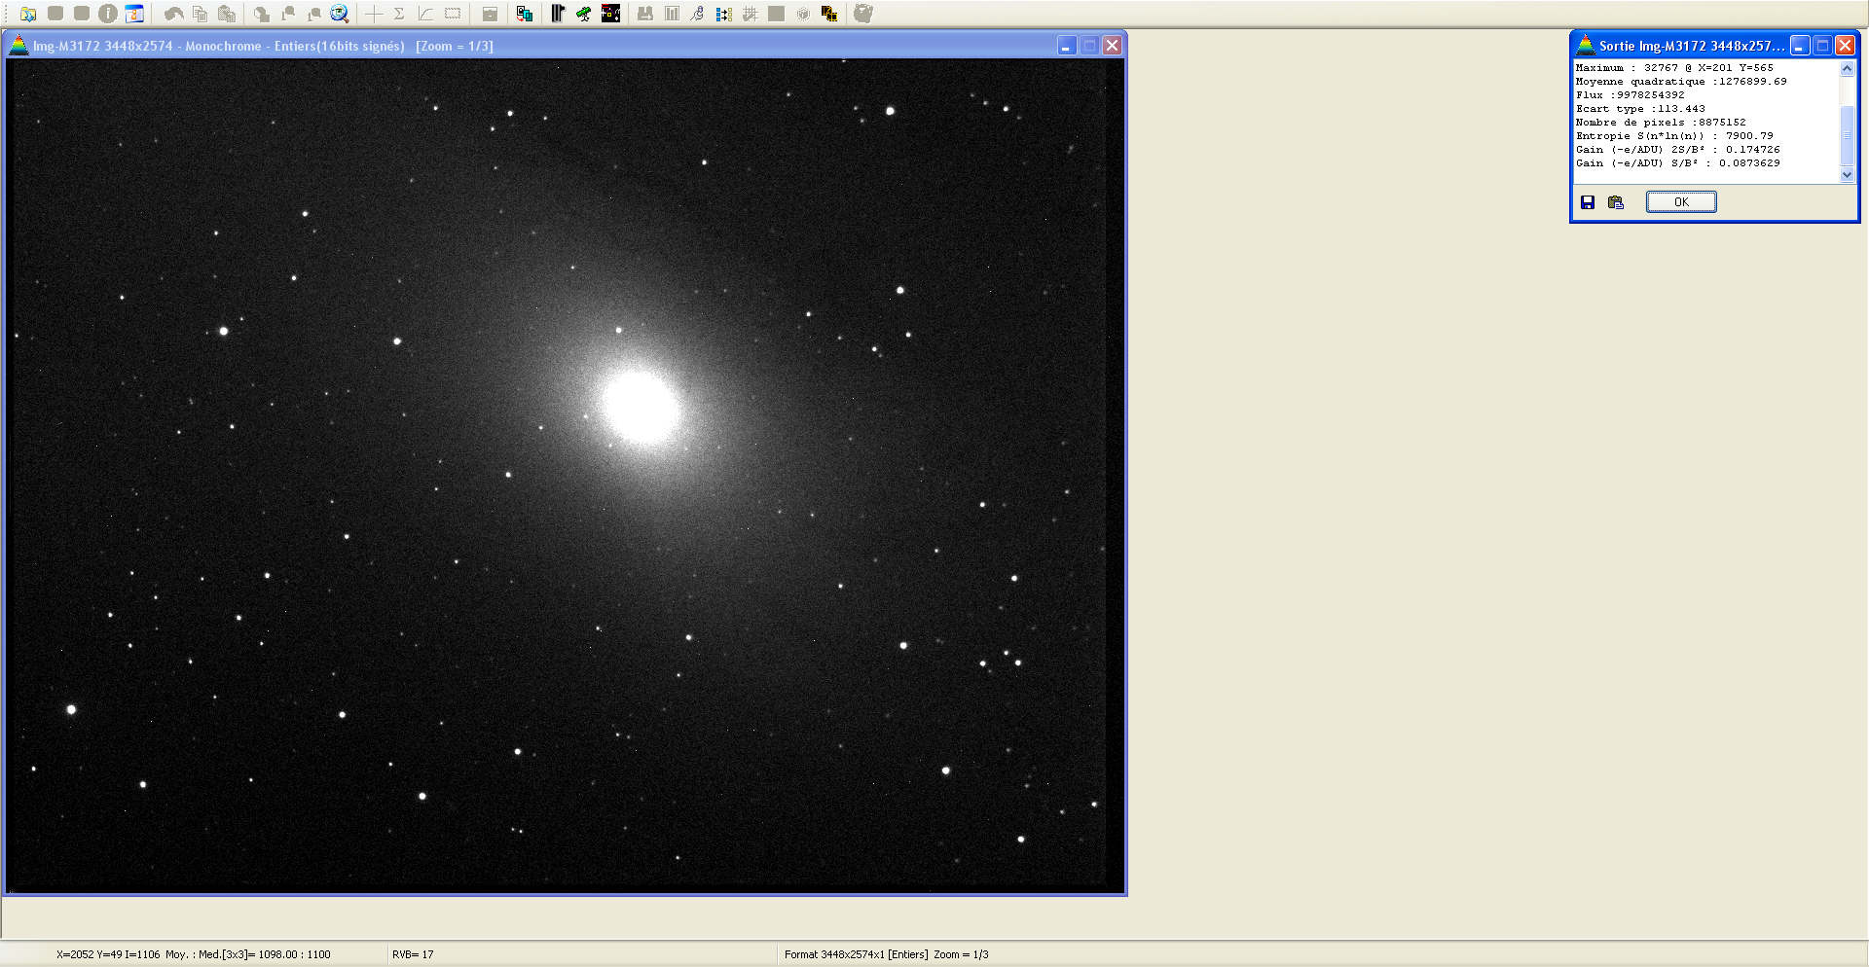
Task: Click the green telescope icon
Action: tap(584, 14)
